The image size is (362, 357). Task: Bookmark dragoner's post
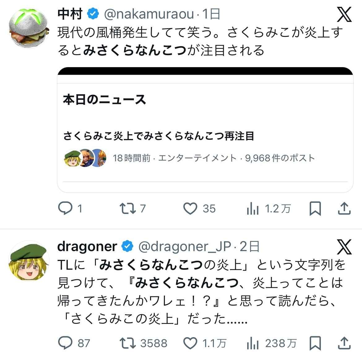315,343
